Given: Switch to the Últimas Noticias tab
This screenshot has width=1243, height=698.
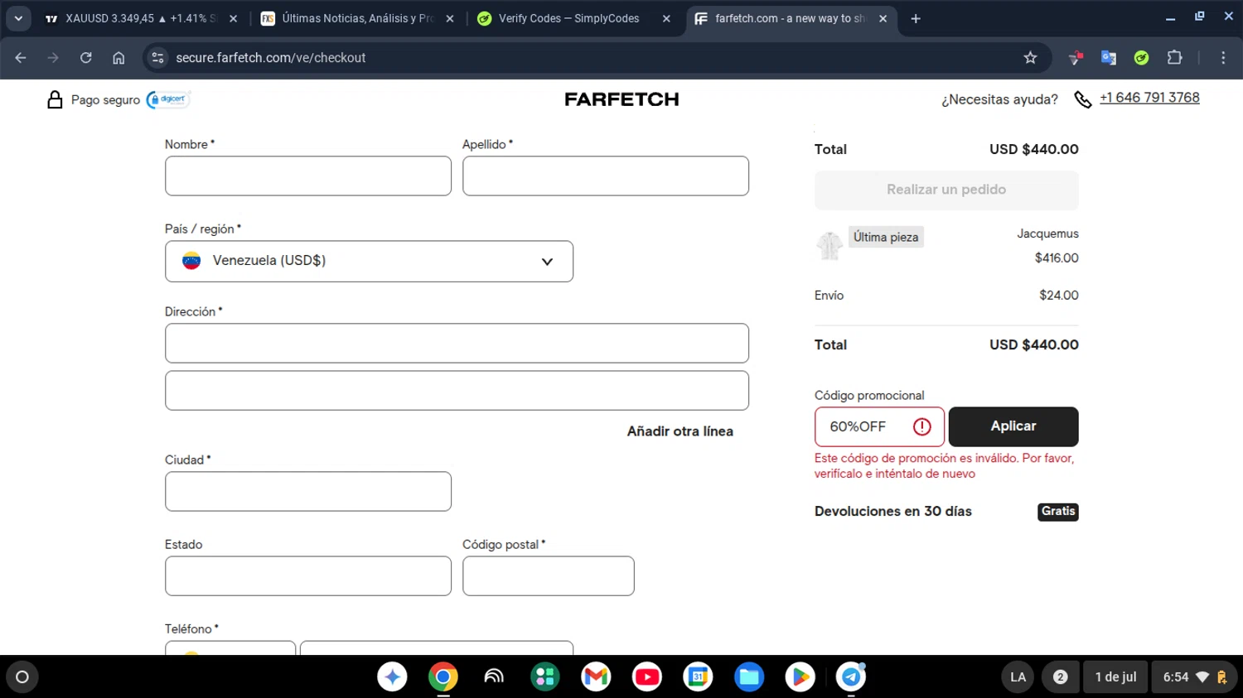Looking at the screenshot, I should [x=356, y=18].
